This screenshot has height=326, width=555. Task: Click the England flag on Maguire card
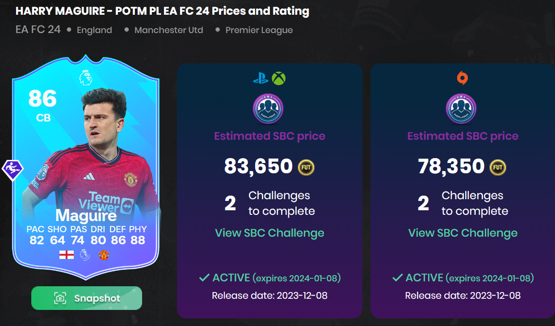67,255
